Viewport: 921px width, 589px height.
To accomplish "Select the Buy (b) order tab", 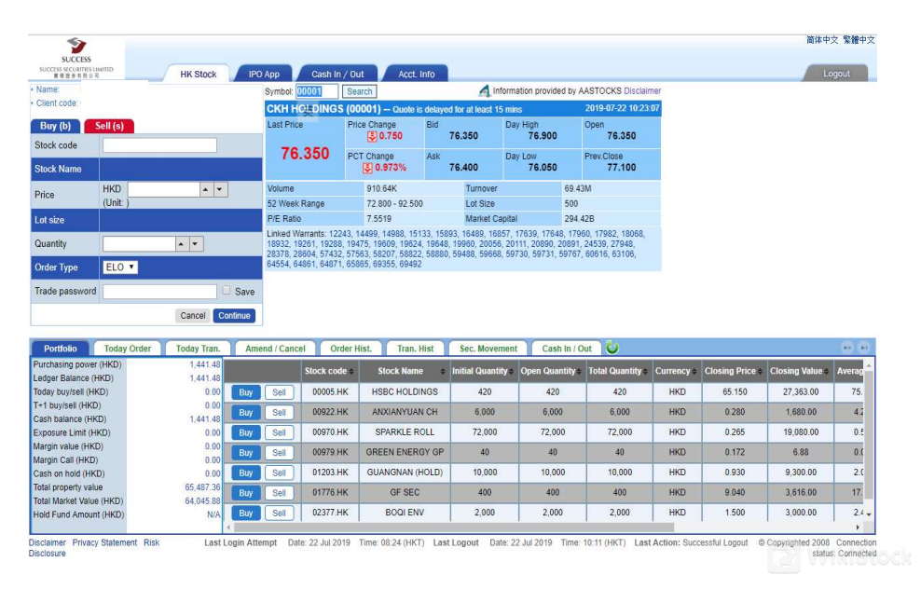I will click(x=55, y=126).
